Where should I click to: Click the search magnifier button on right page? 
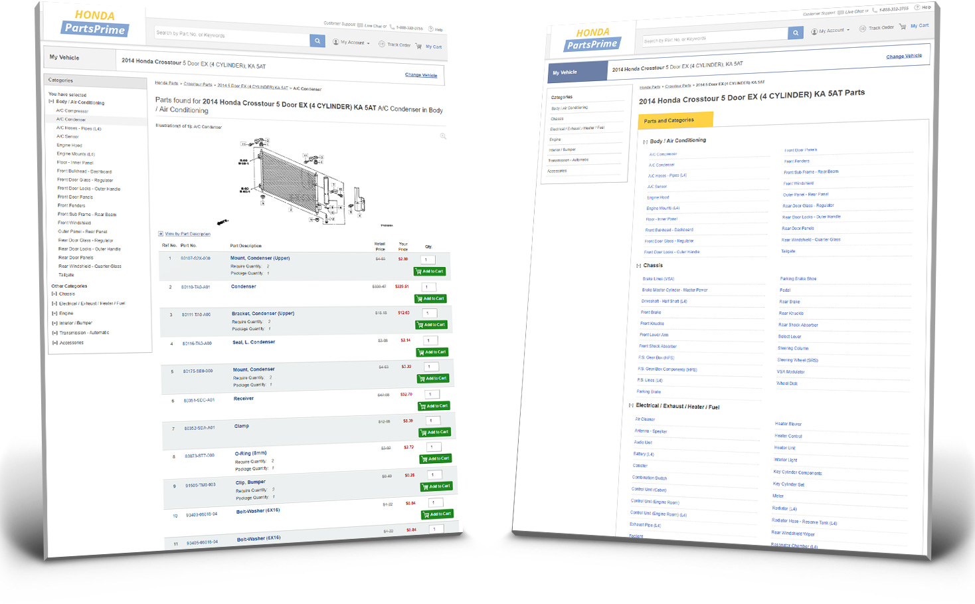coord(795,33)
